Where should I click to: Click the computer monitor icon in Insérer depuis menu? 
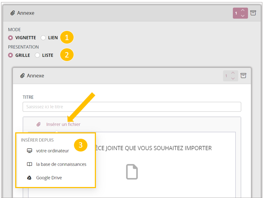[30, 151]
